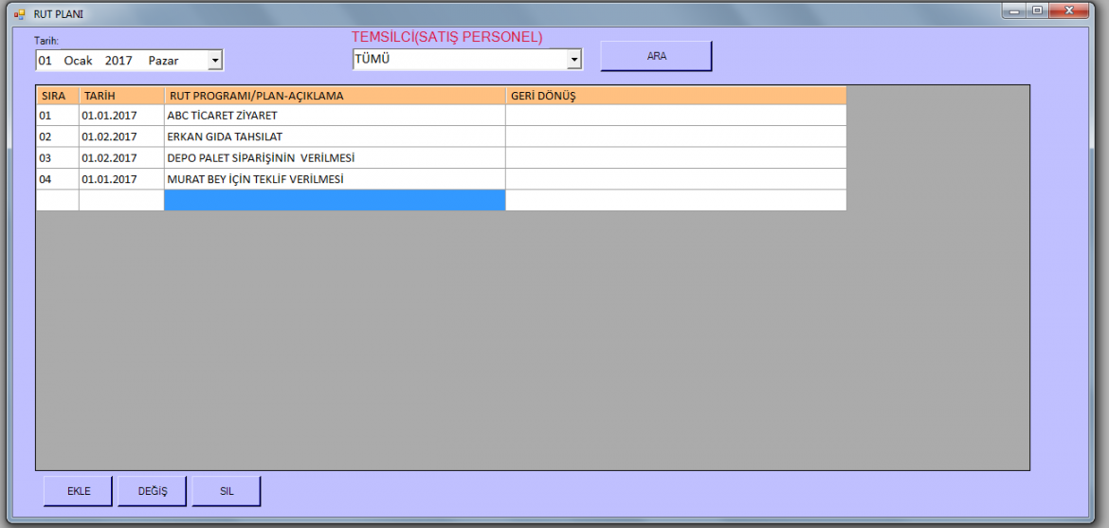Click the GERİ DÖNÜŞ cell of row 01
The image size is (1109, 528).
click(675, 116)
